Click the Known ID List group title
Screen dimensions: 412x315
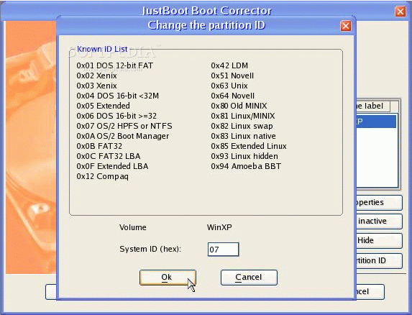(102, 49)
